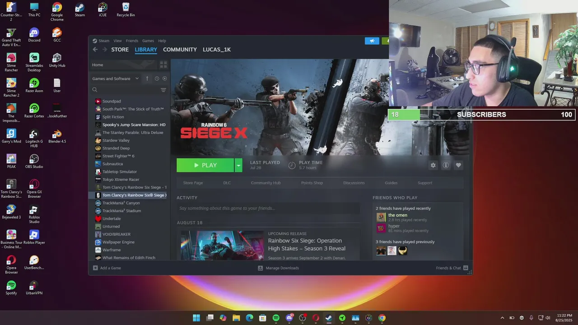The height and width of the screenshot is (325, 578).
Task: Launch Rainbow Six Siege X with PLAY
Action: click(205, 165)
